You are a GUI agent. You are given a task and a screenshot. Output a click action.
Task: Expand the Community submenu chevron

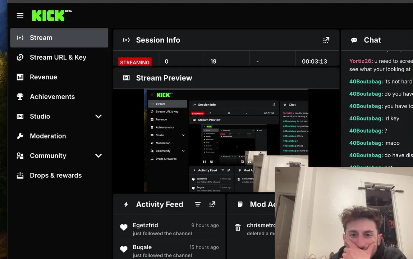point(98,156)
